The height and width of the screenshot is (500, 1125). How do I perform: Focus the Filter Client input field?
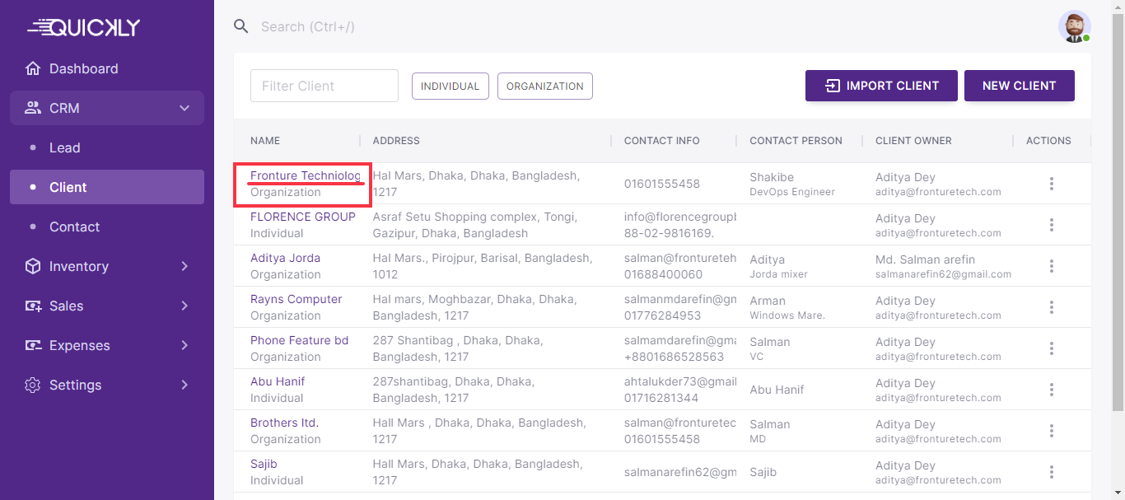coord(324,86)
